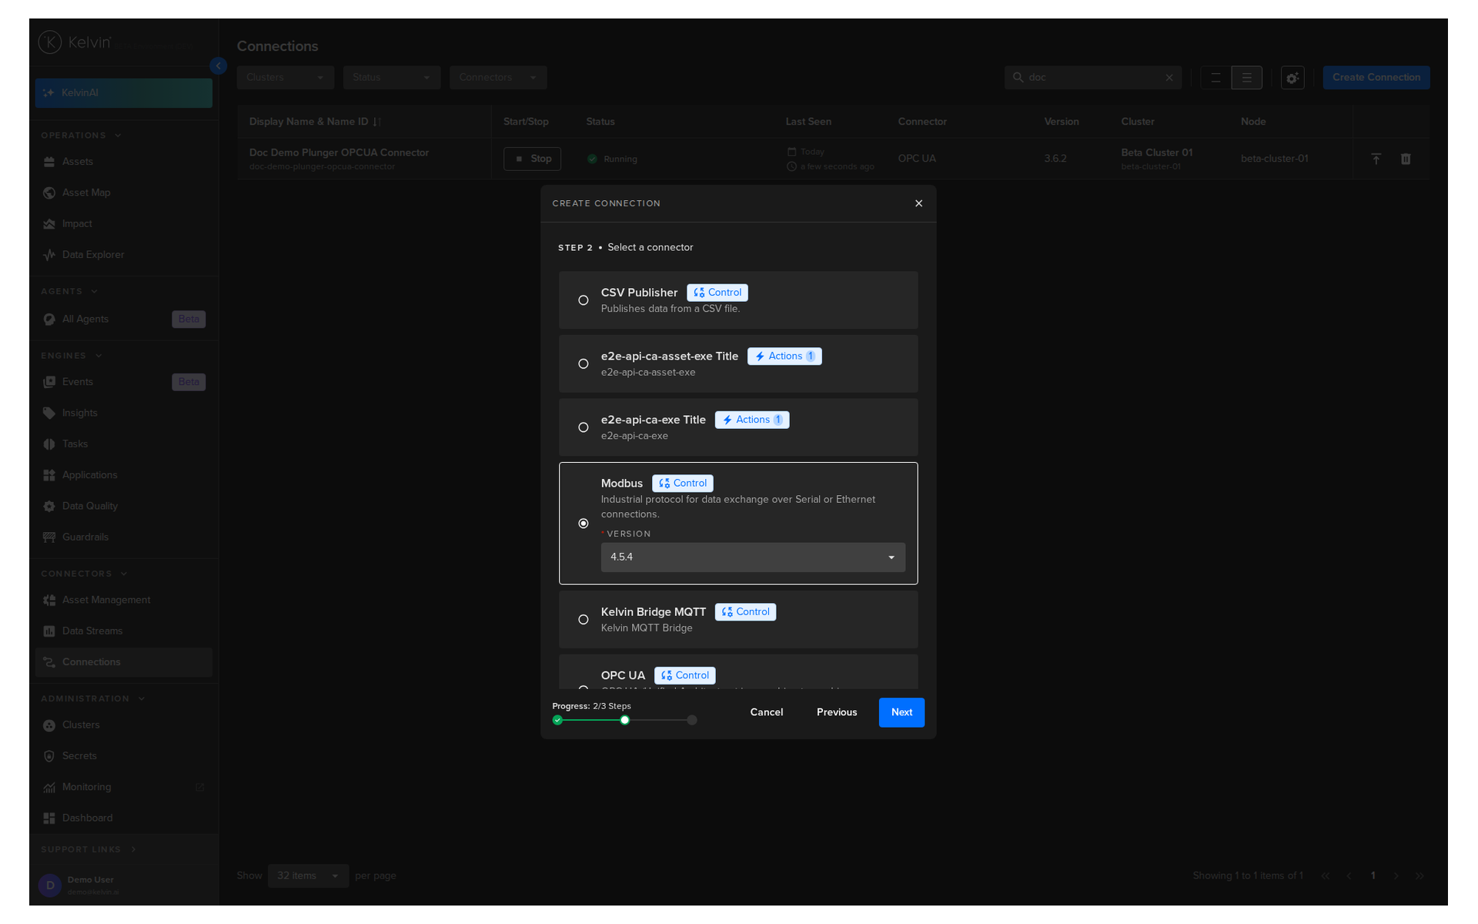Image resolution: width=1478 pixels, height=924 pixels.
Task: Click the Connections icon in the sidebar
Action: coord(49,662)
